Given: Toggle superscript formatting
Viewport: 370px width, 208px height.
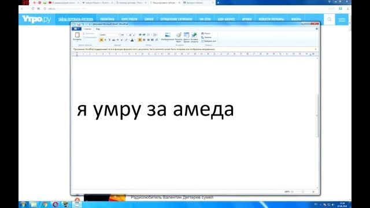Looking at the screenshot, I should [x=121, y=40].
